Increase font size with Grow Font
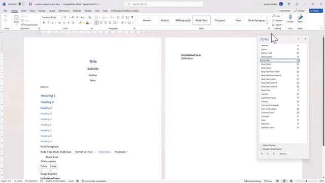 tap(73, 17)
